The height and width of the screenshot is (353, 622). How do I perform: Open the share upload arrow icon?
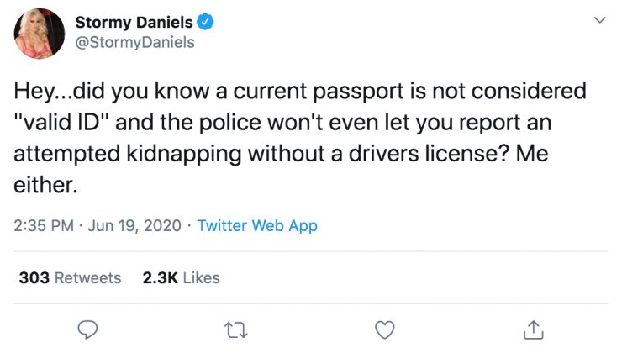(x=533, y=329)
